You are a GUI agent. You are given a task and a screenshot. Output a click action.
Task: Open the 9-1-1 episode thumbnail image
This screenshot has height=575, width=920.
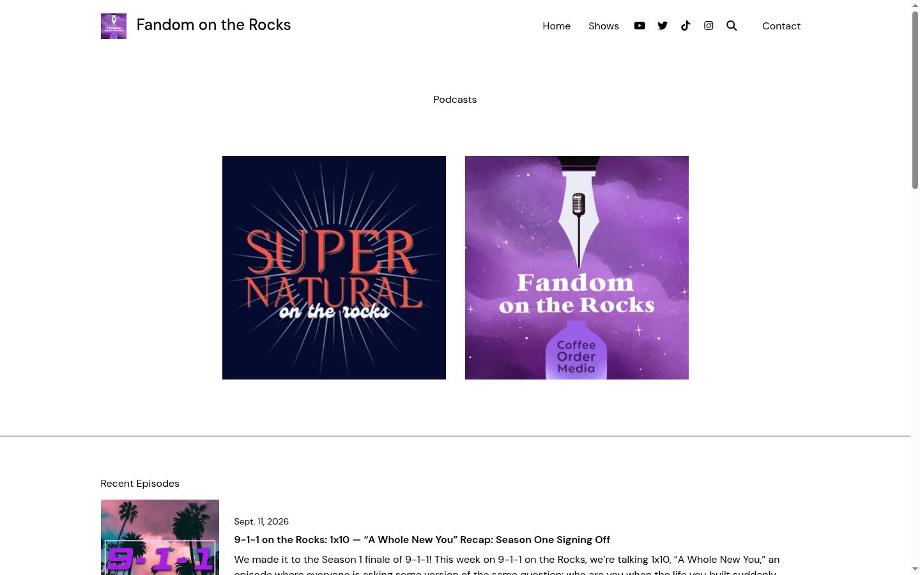click(x=160, y=537)
